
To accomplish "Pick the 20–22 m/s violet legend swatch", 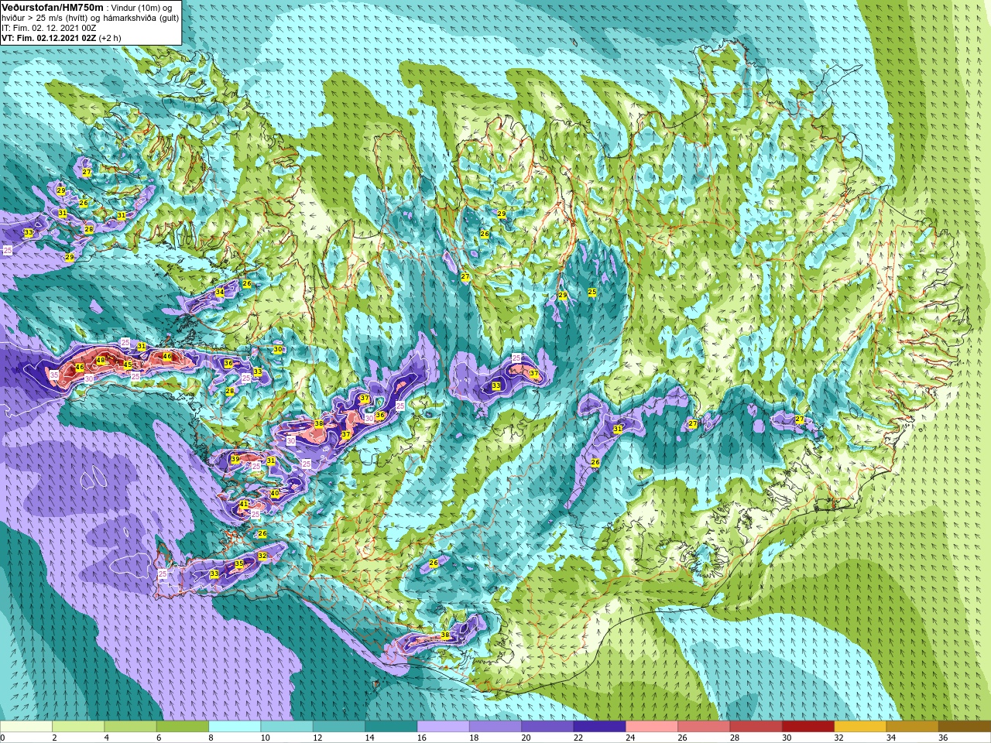I will click(547, 727).
